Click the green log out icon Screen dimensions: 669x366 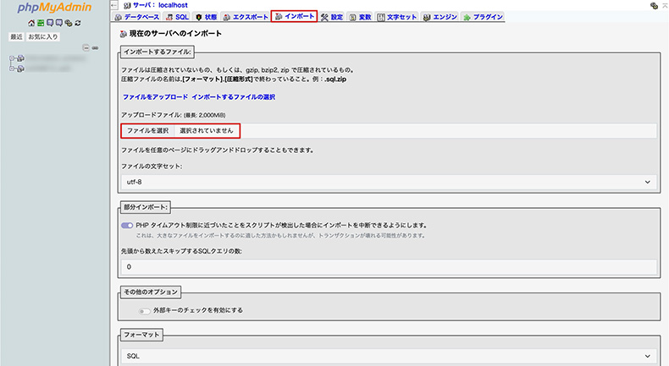[40, 24]
